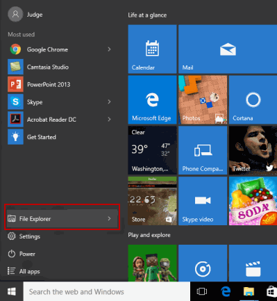Image resolution: width=277 pixels, height=301 pixels.
Task: Open the Groove Music tile
Action: pyautogui.click(x=203, y=263)
